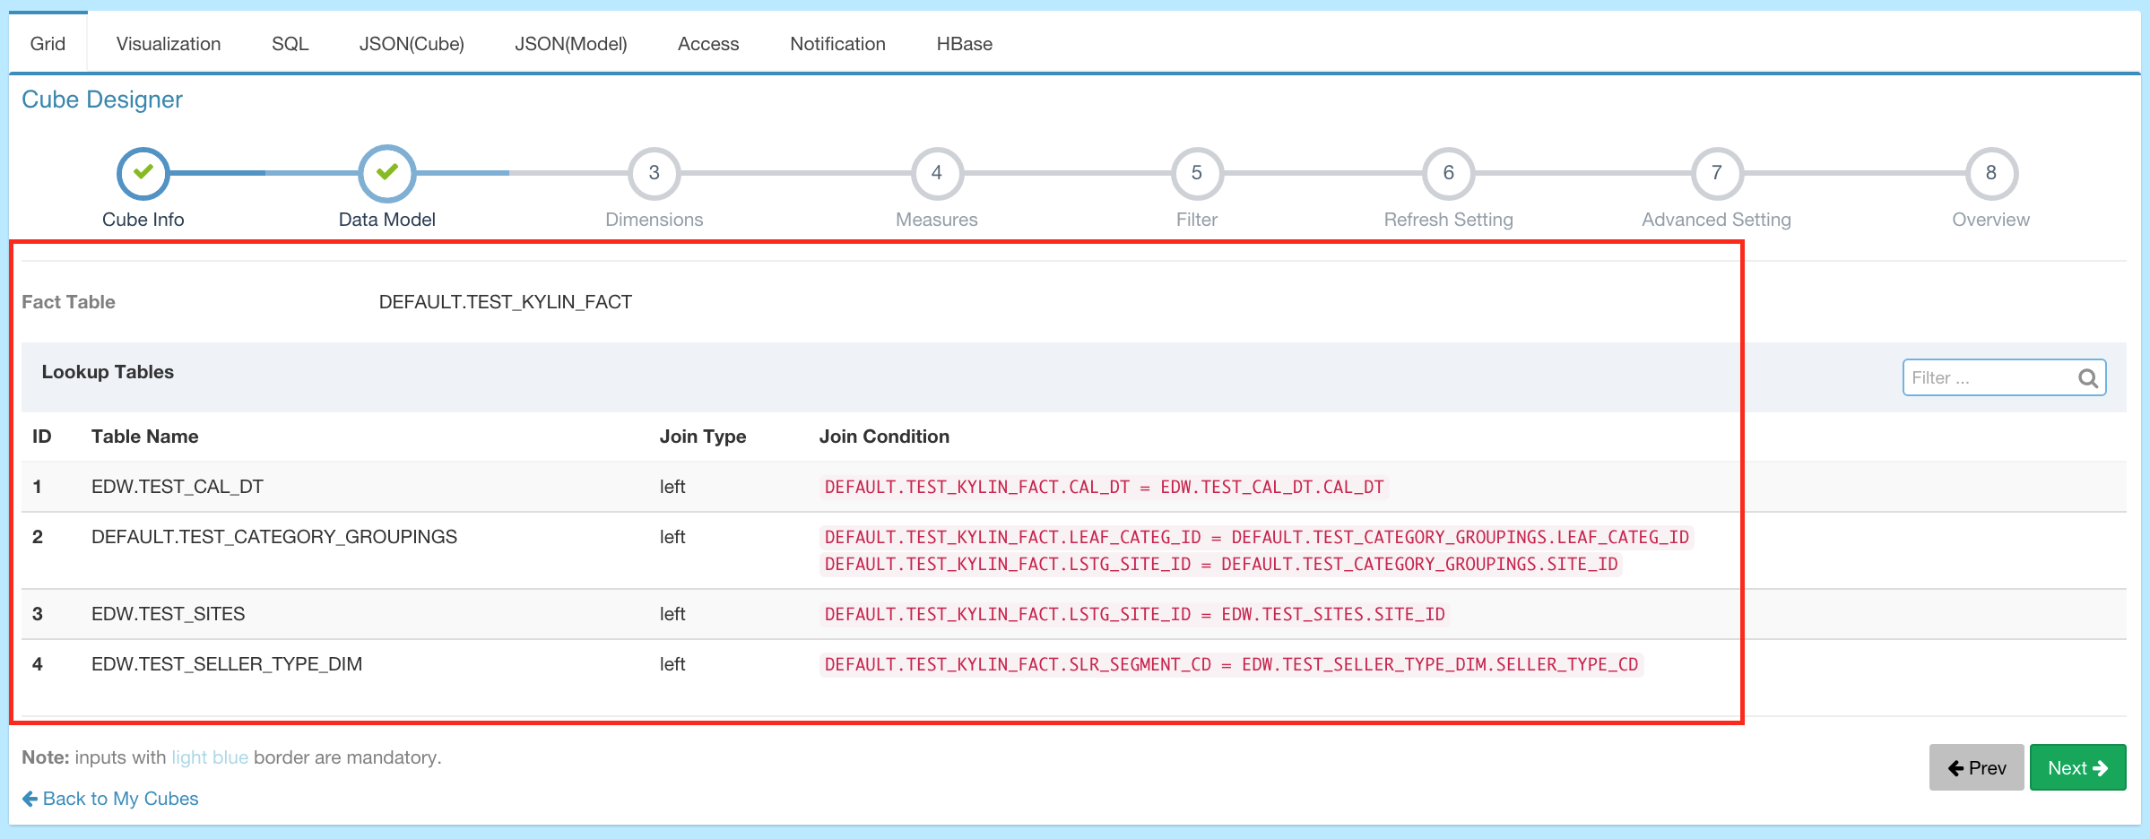Select the EDW.TEST_SITES lookup table row
The height and width of the screenshot is (839, 2150).
click(x=168, y=614)
